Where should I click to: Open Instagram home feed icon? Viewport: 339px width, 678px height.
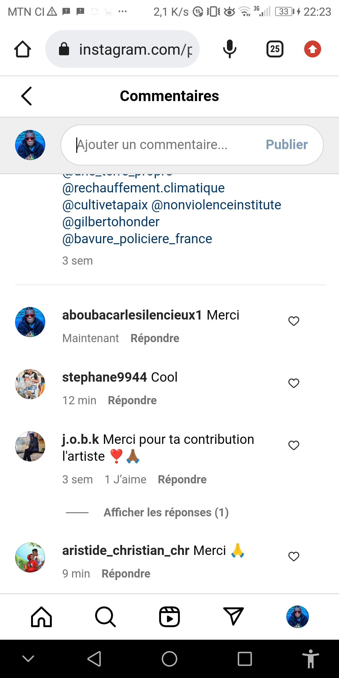pos(41,617)
